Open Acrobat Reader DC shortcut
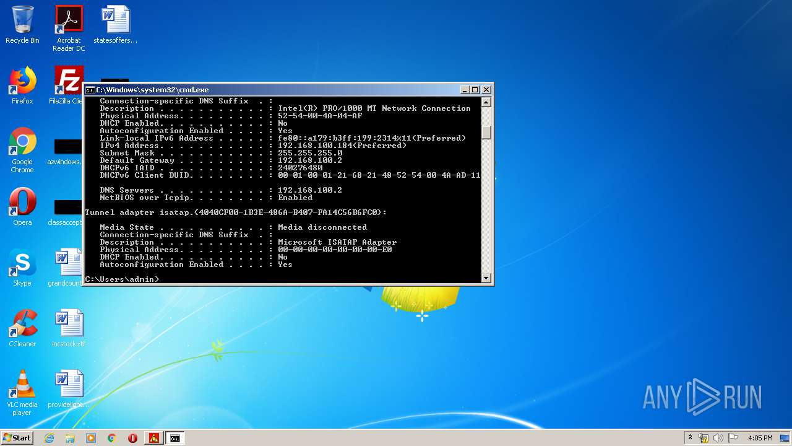 (x=69, y=28)
